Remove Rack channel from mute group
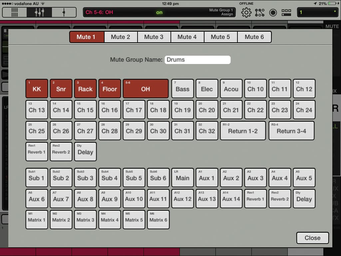 (86, 89)
